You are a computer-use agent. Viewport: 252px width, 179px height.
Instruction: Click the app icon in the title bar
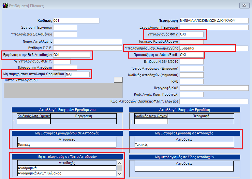coord(5,6)
